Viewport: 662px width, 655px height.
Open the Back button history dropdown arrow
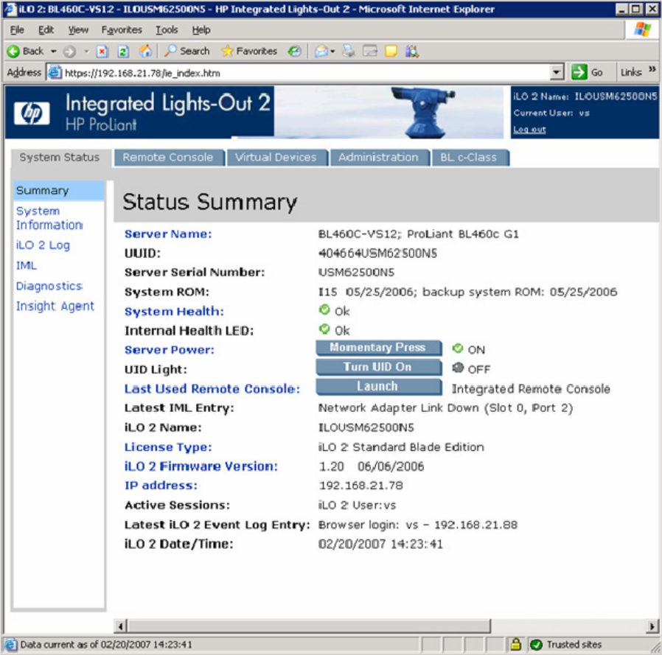pyautogui.click(x=54, y=52)
